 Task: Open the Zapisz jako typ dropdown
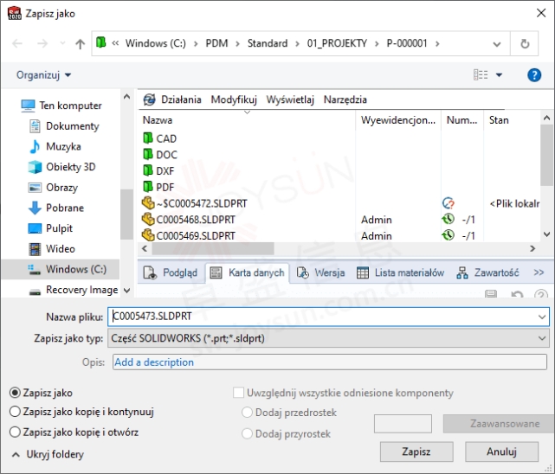point(329,338)
